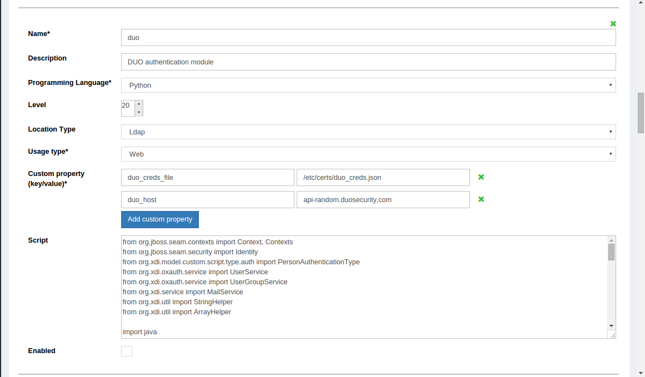Decrease the Level value with the down stepper
This screenshot has height=377, width=645.
pyautogui.click(x=138, y=111)
